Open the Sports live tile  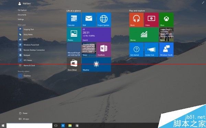pyautogui.click(x=166, y=35)
